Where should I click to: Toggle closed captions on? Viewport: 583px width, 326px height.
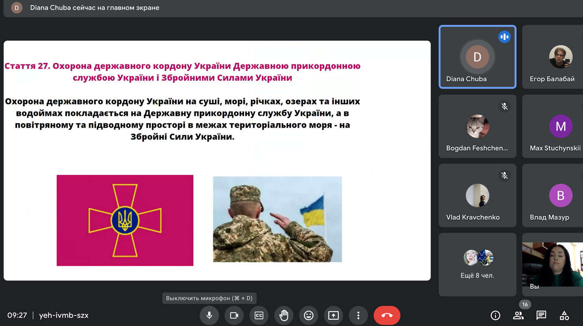(x=259, y=316)
